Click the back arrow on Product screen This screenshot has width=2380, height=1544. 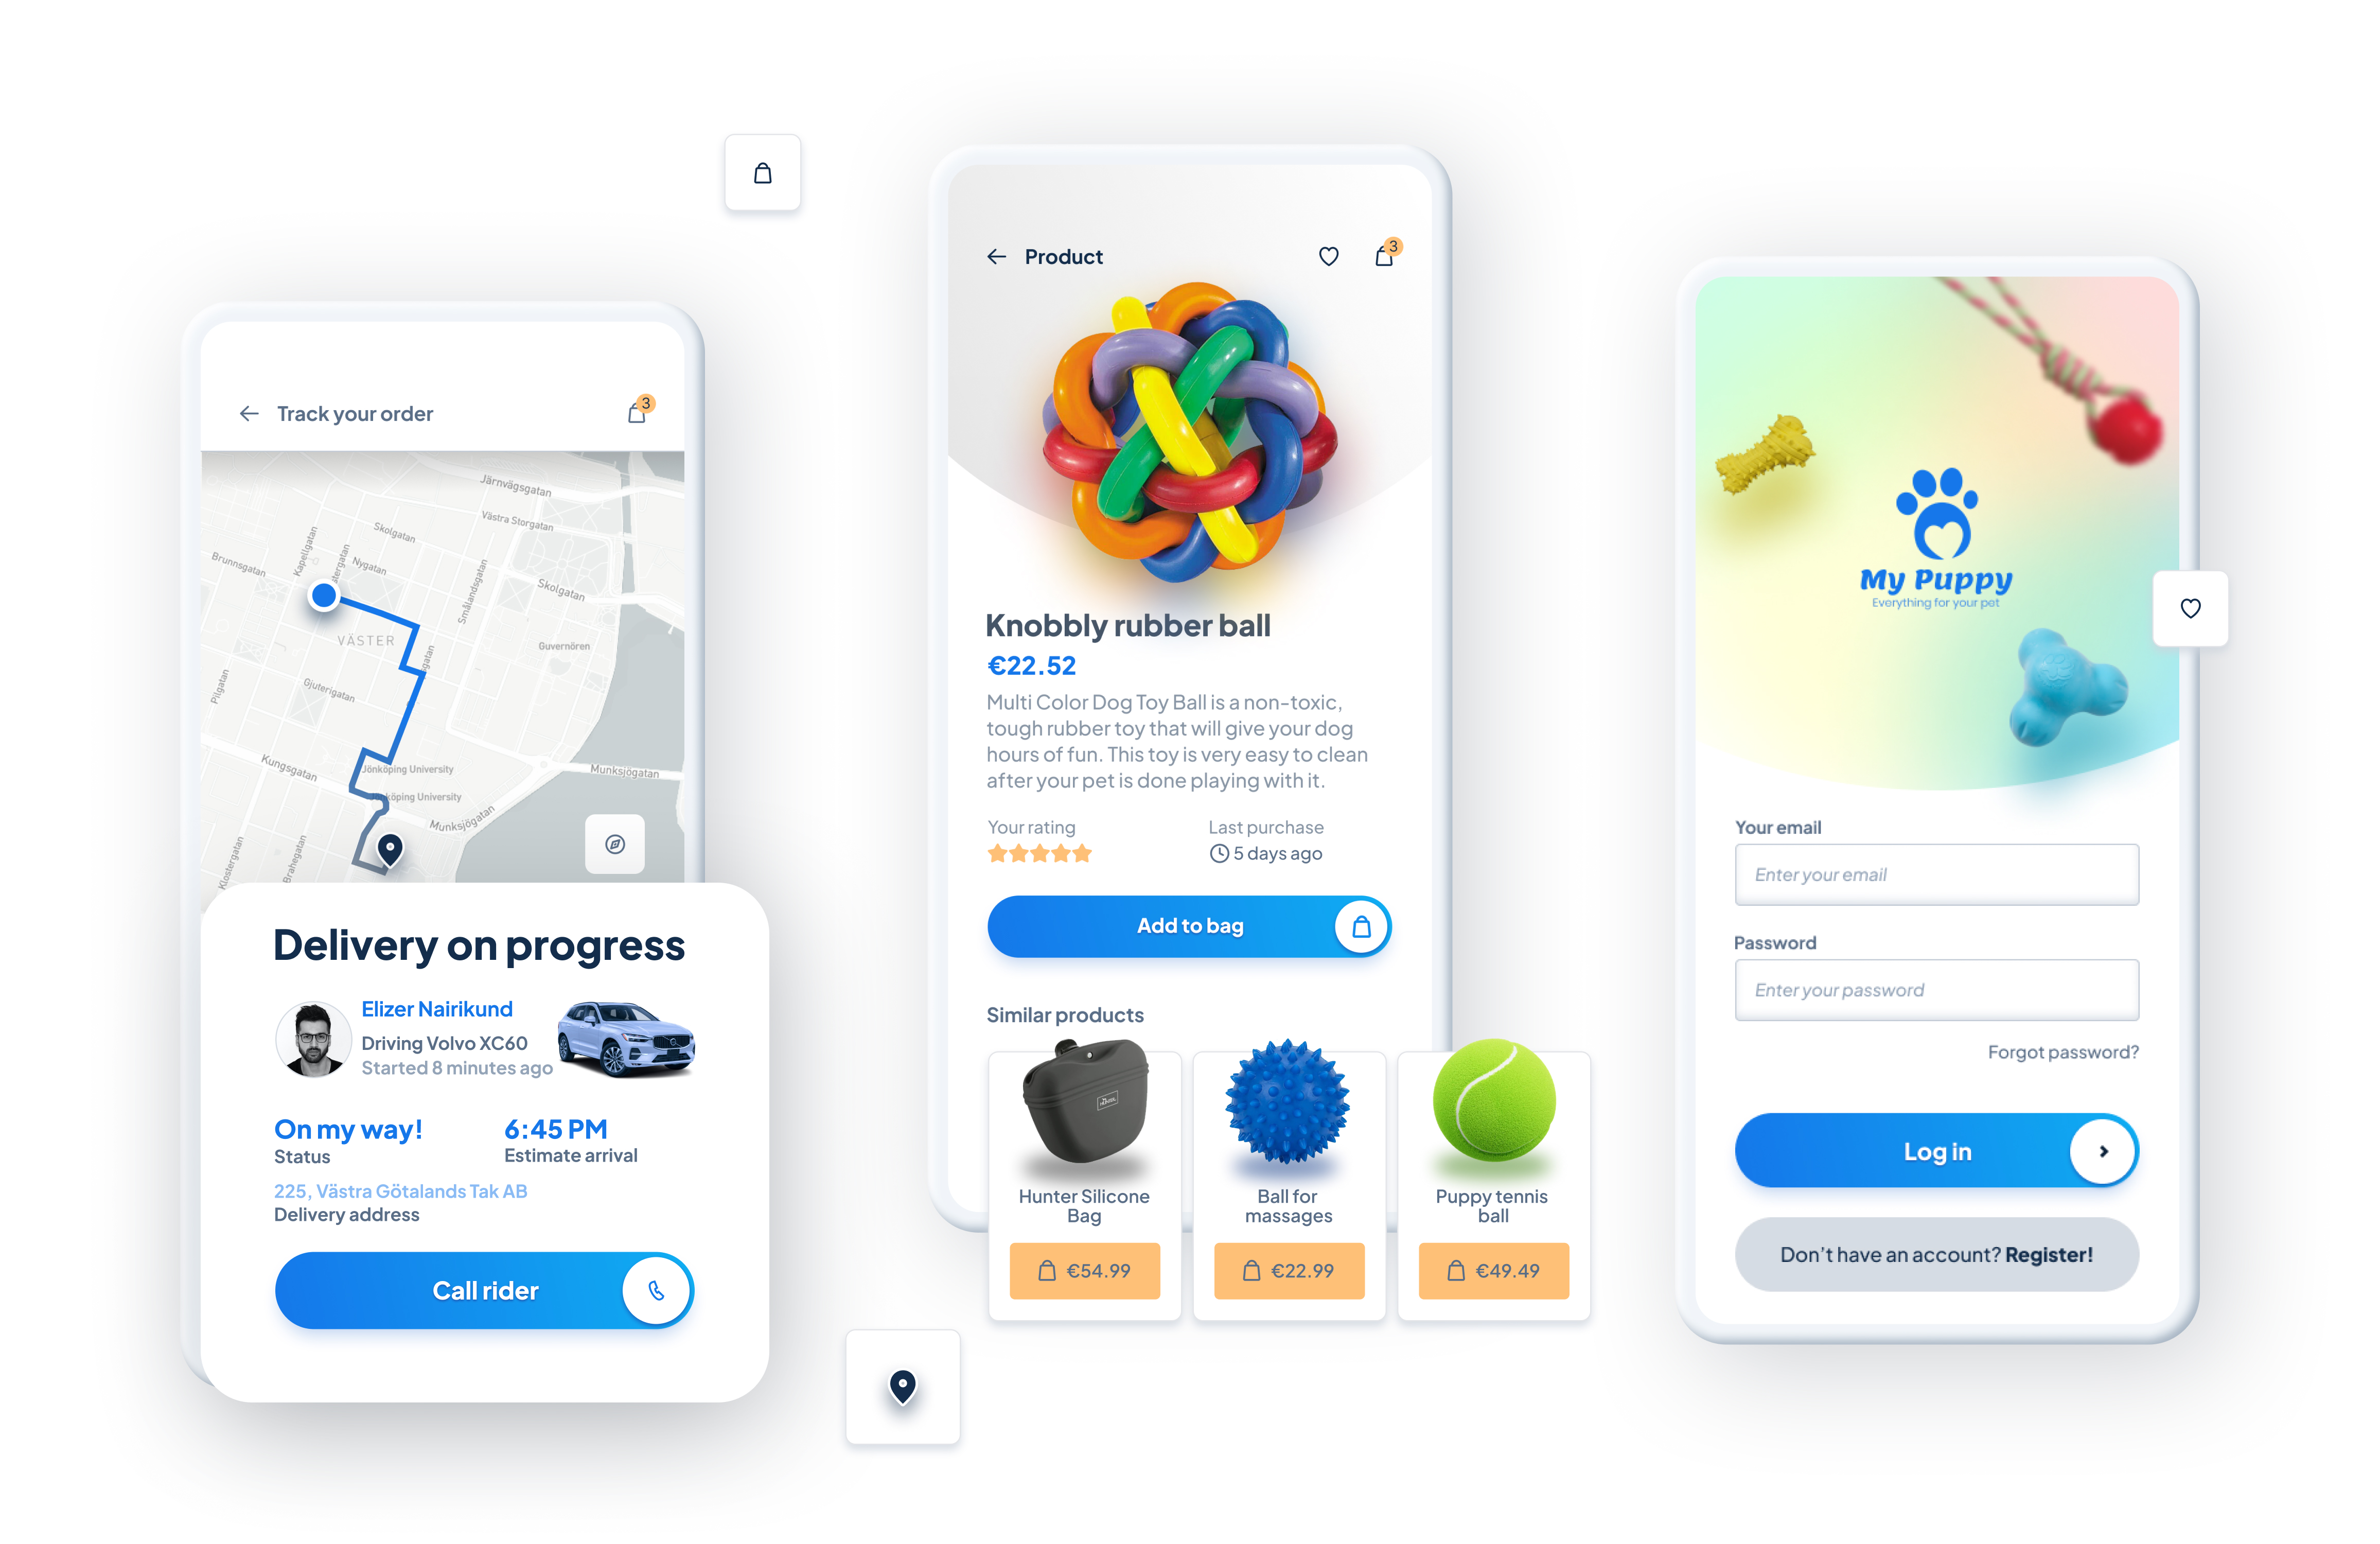click(x=1001, y=255)
